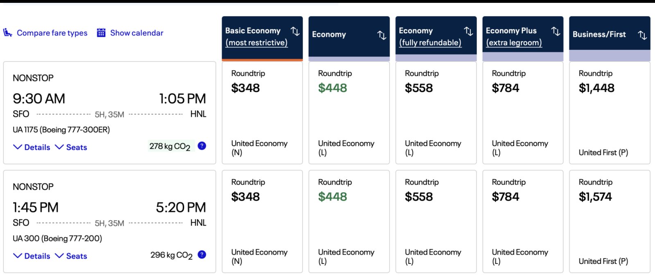Expand Seats for flight UA 300
The image size is (655, 277).
[x=76, y=256]
